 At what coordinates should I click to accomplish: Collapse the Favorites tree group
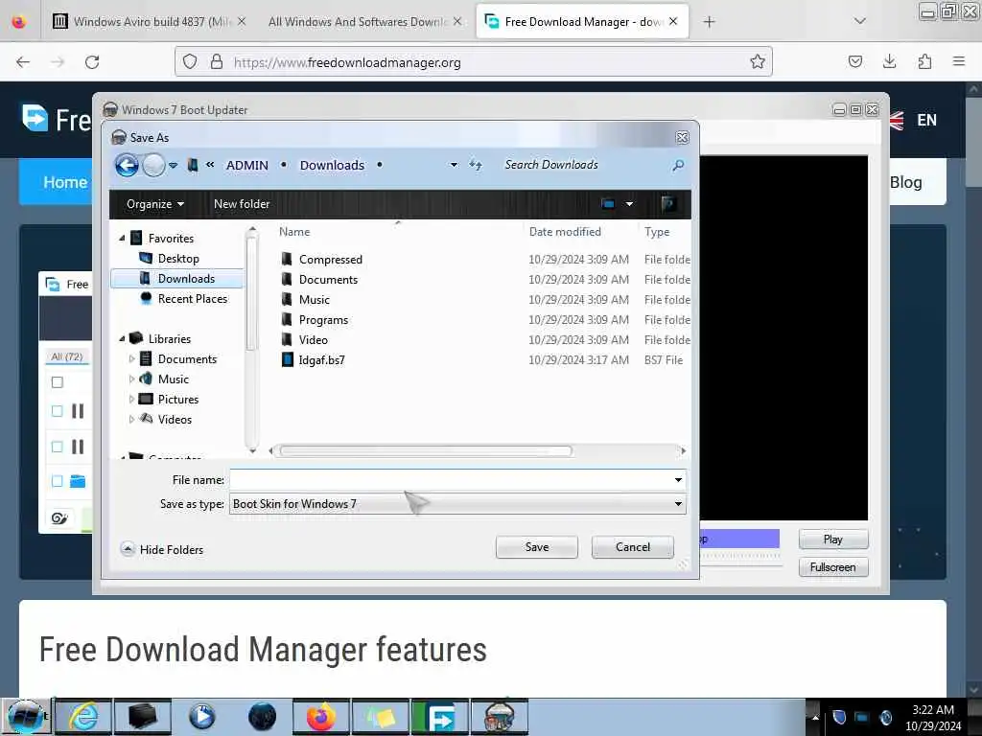tap(122, 239)
